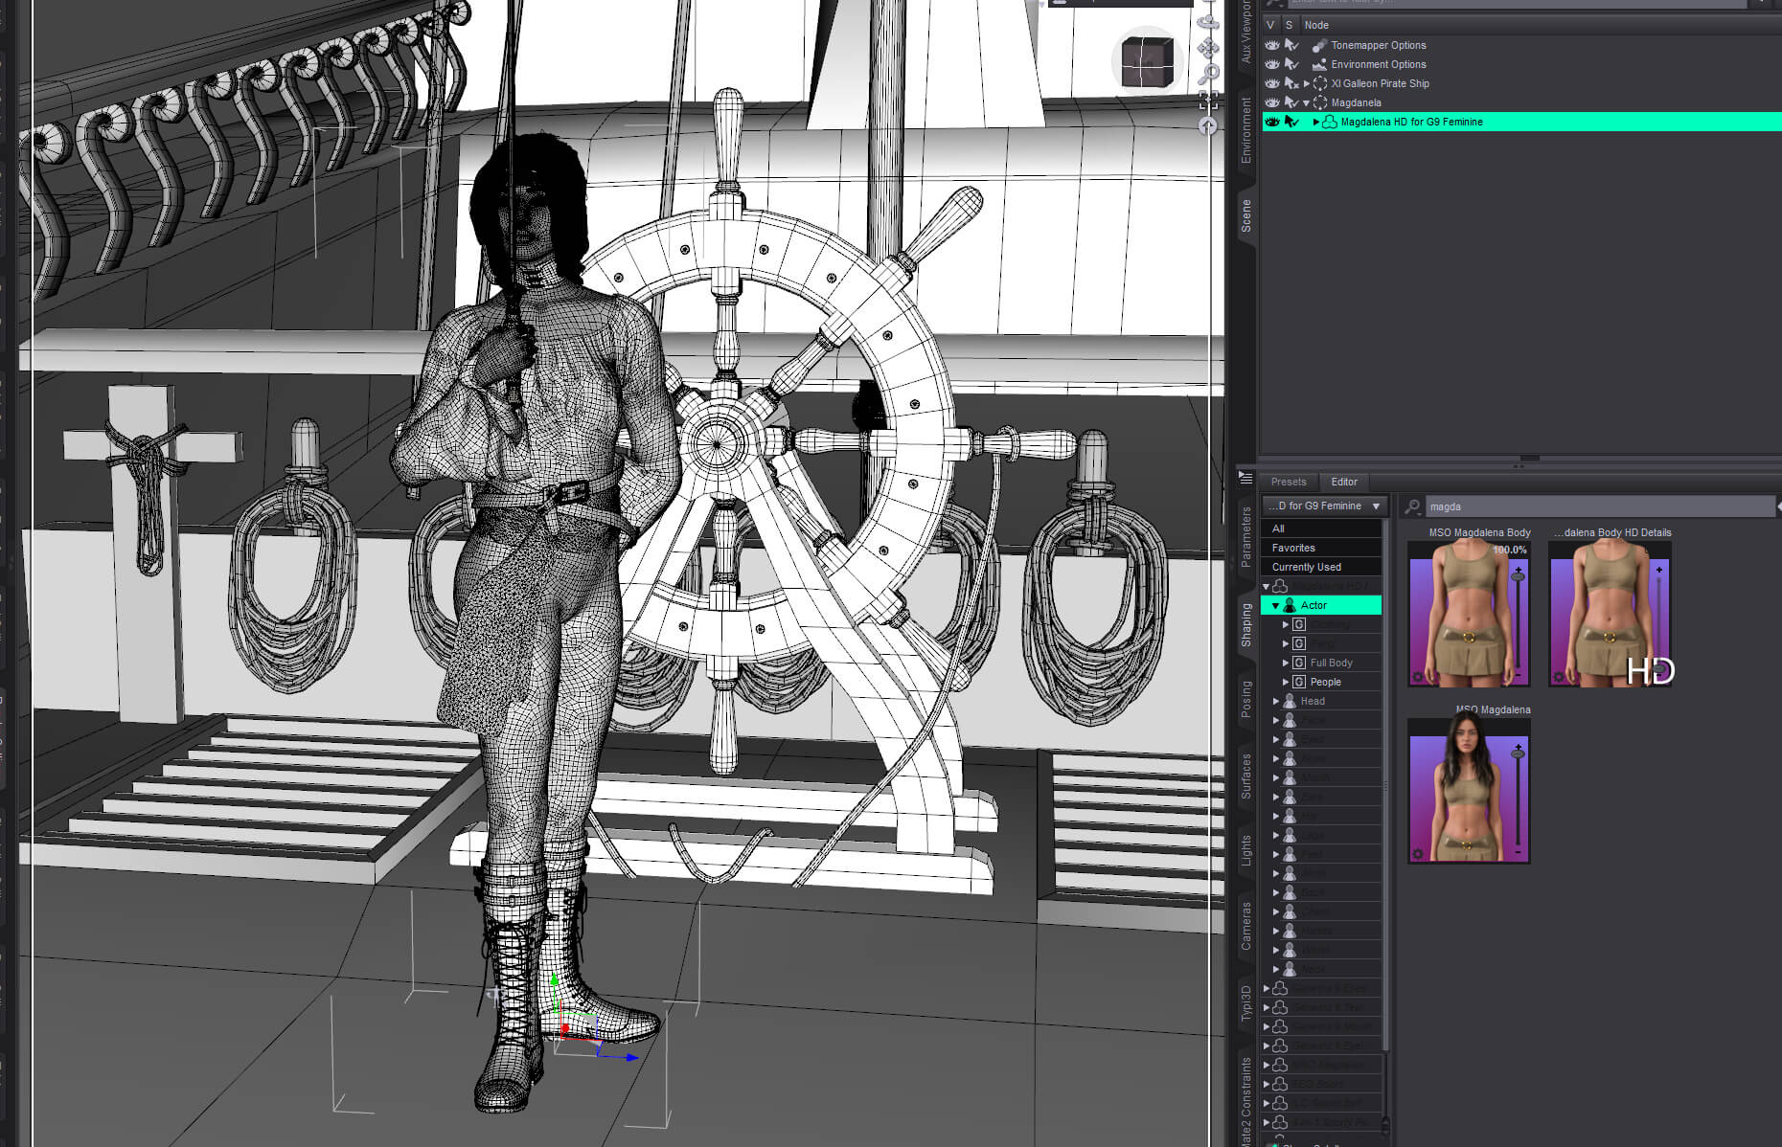The width and height of the screenshot is (1782, 1147).
Task: Enable selectability of XI Galleon Pirate Ship
Action: (1291, 83)
